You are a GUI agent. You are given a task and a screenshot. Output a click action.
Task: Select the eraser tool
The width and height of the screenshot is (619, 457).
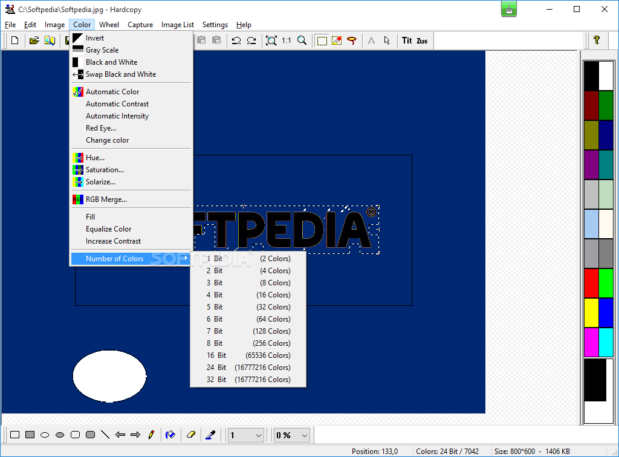pyautogui.click(x=191, y=435)
